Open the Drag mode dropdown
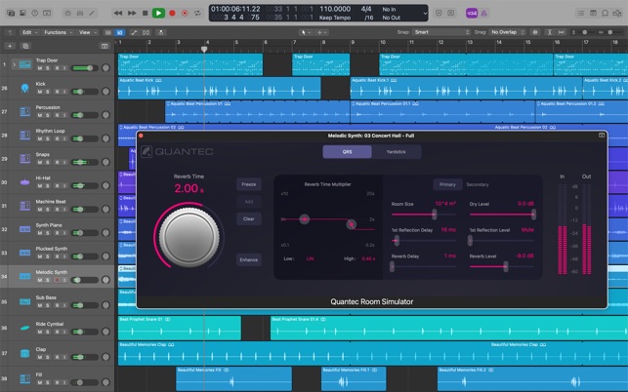Screen dimensions: 628x392 click(508, 32)
